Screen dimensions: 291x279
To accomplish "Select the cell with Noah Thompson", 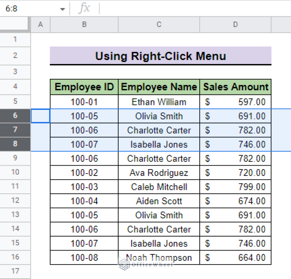I will coord(159,258).
